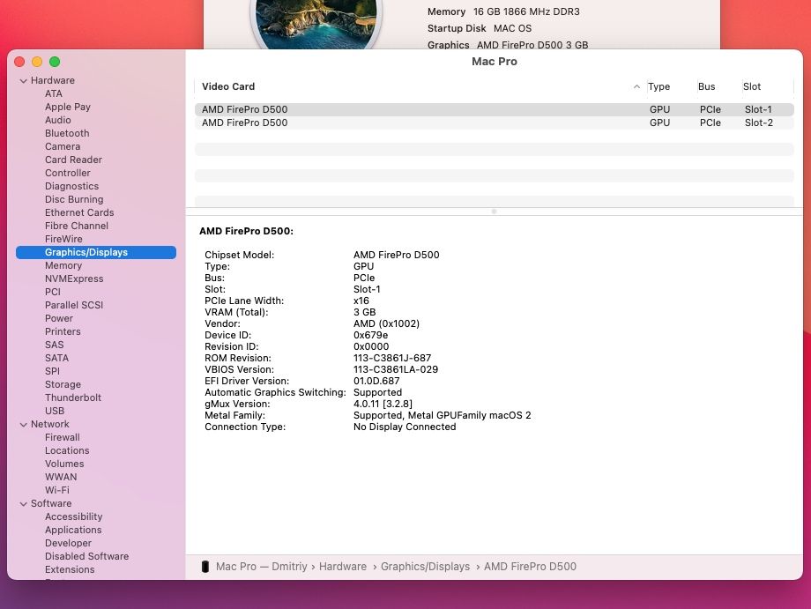811x609 pixels.
Task: Open Thunderbolt details
Action: [73, 397]
